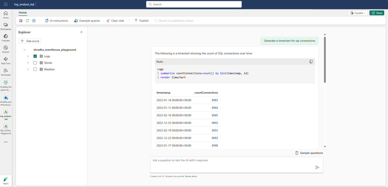Viewport: 388px width, 187px height.
Task: Open log_analysis_kql item in sidebar
Action: pos(6,115)
